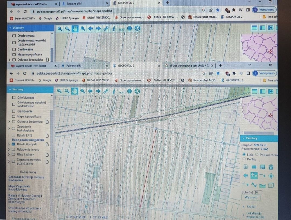Toggle Działki LPIS layer checkbox
This screenshot has width=291, height=220.
click(13, 135)
